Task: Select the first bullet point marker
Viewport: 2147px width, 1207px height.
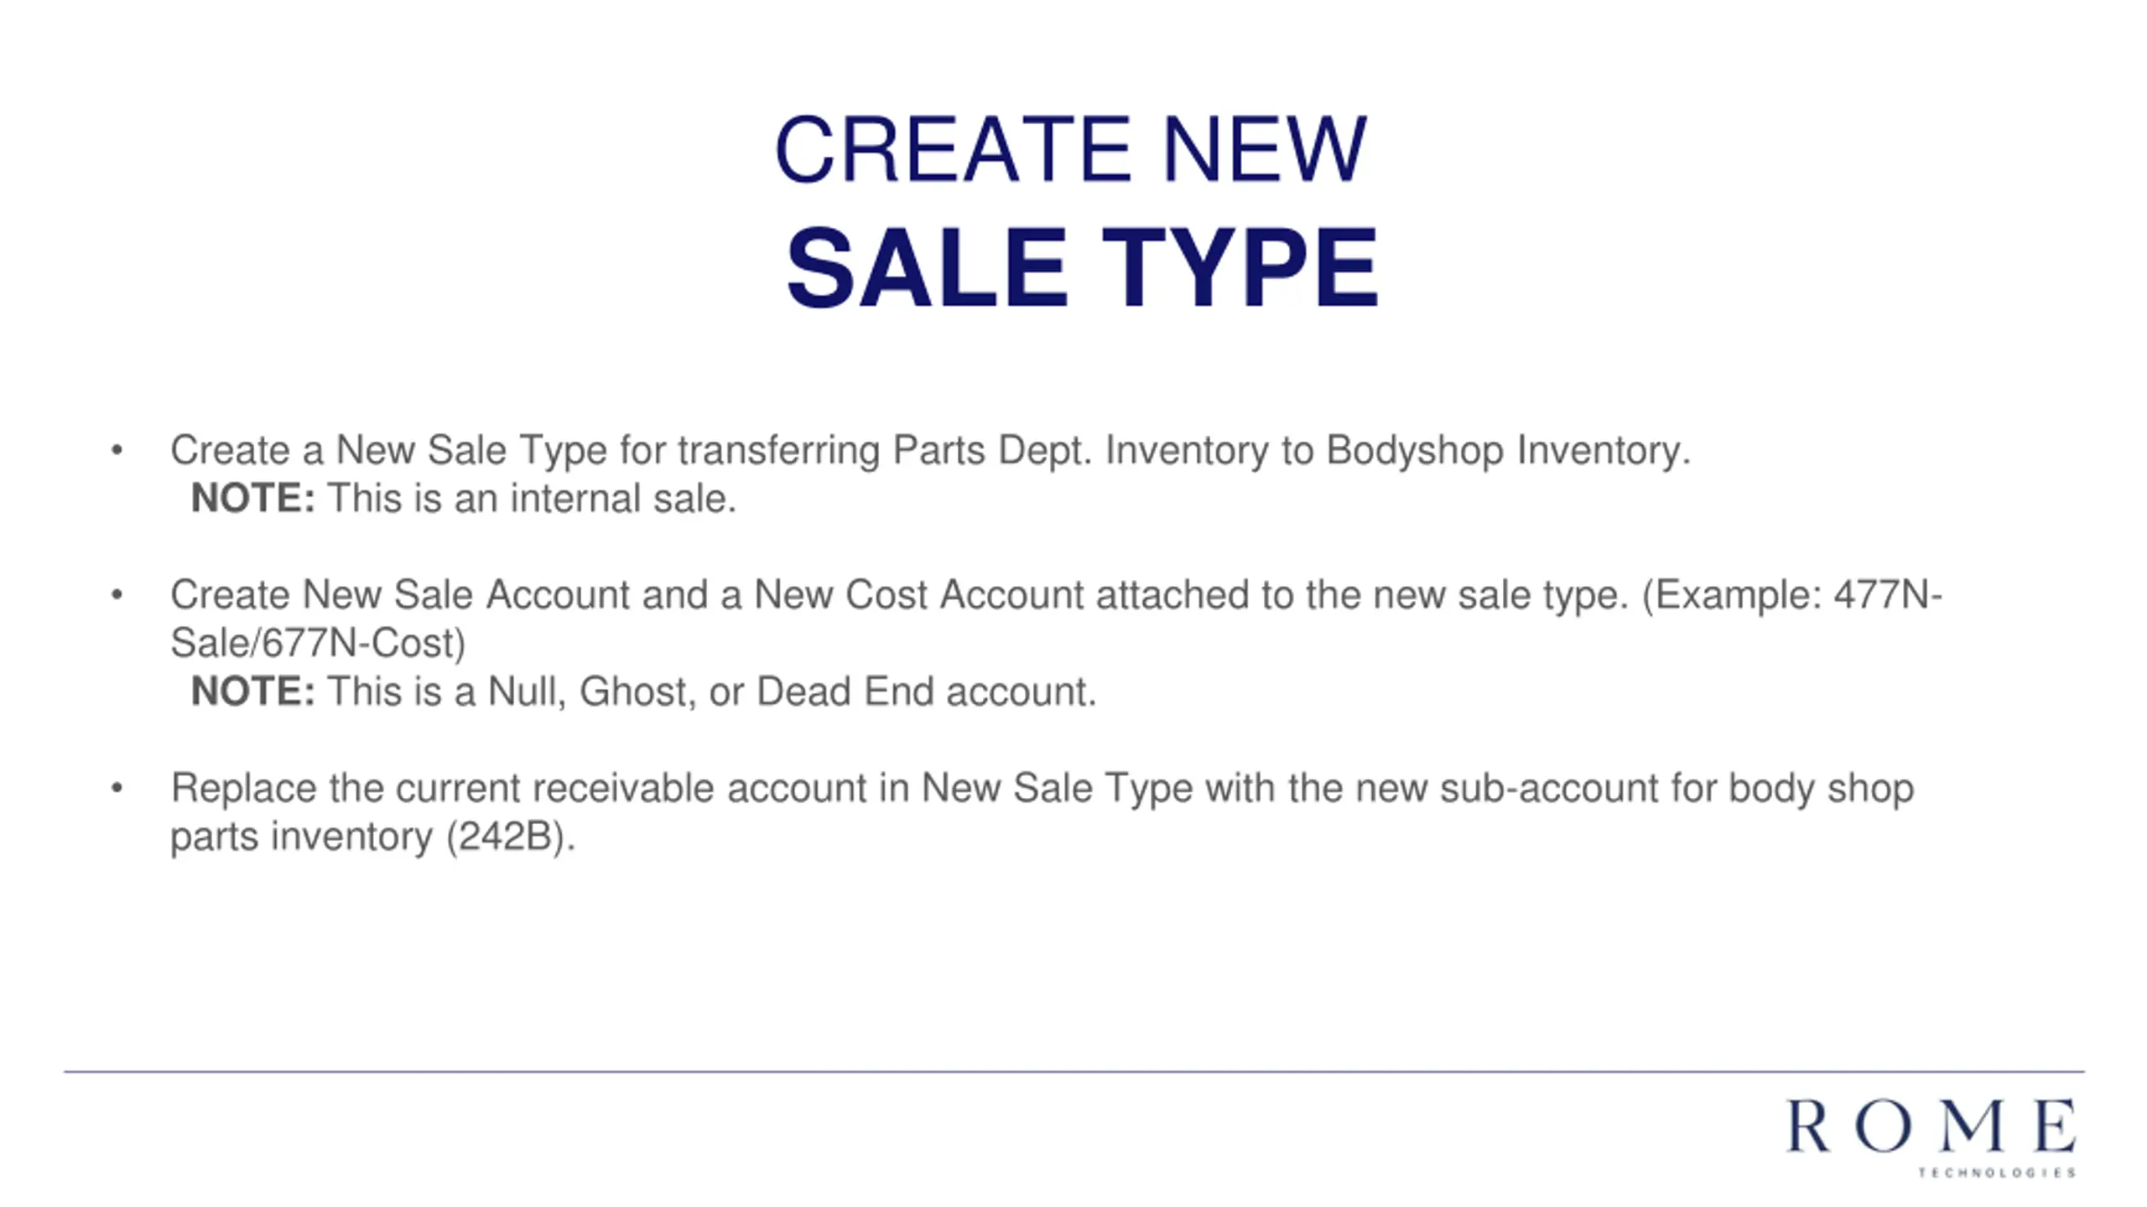Action: tap(117, 451)
